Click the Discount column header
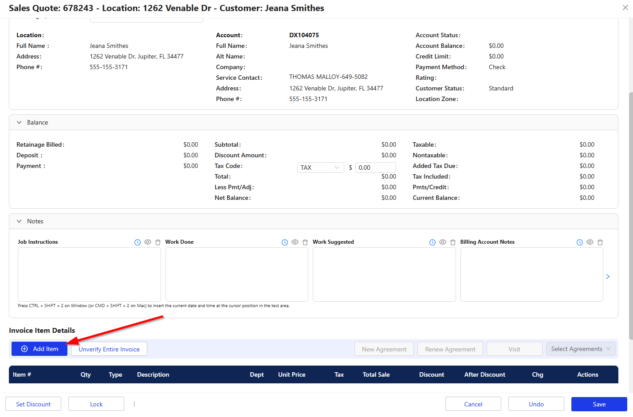This screenshot has height=417, width=633. 432,374
